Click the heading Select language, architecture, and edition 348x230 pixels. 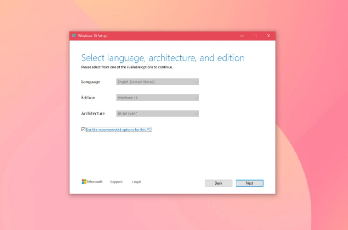point(163,58)
